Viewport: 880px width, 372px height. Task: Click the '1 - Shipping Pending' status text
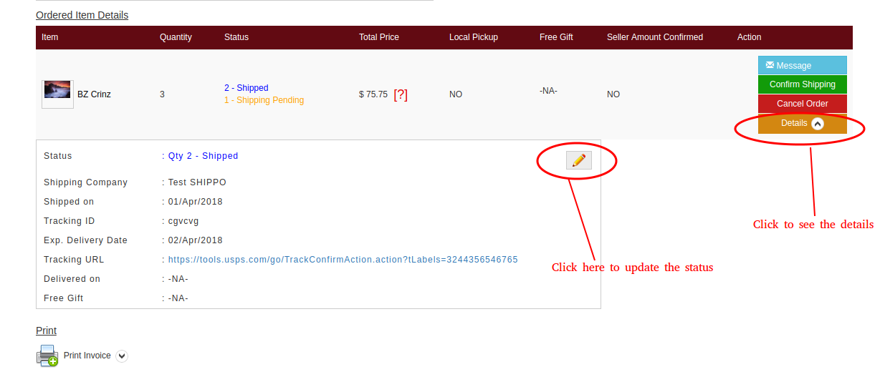264,100
